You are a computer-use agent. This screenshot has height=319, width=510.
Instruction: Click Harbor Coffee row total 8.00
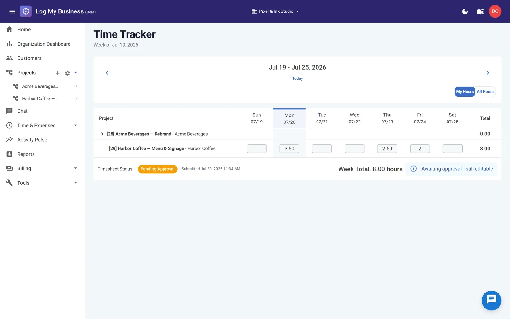pyautogui.click(x=485, y=149)
